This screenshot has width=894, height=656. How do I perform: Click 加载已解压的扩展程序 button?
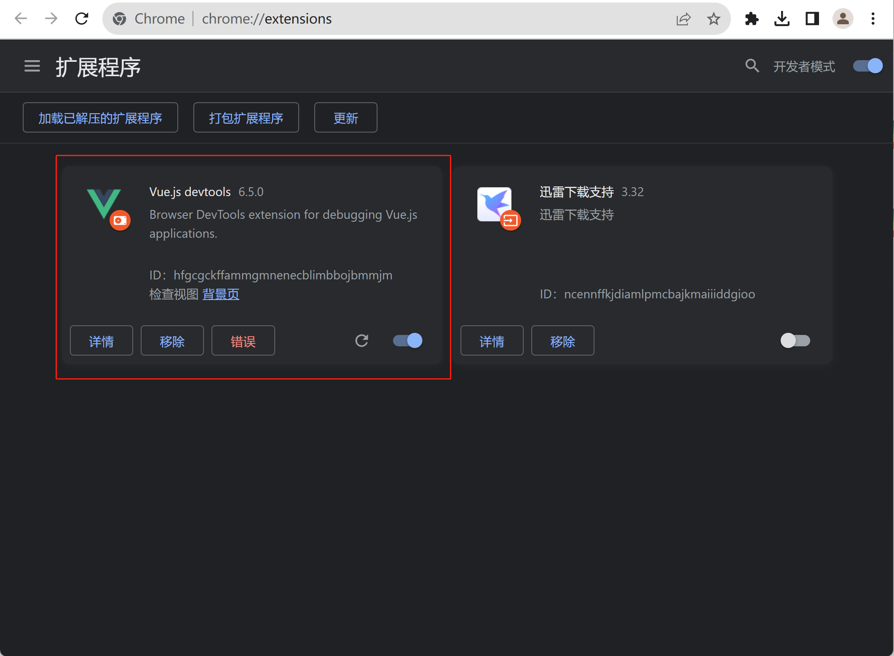pyautogui.click(x=100, y=118)
